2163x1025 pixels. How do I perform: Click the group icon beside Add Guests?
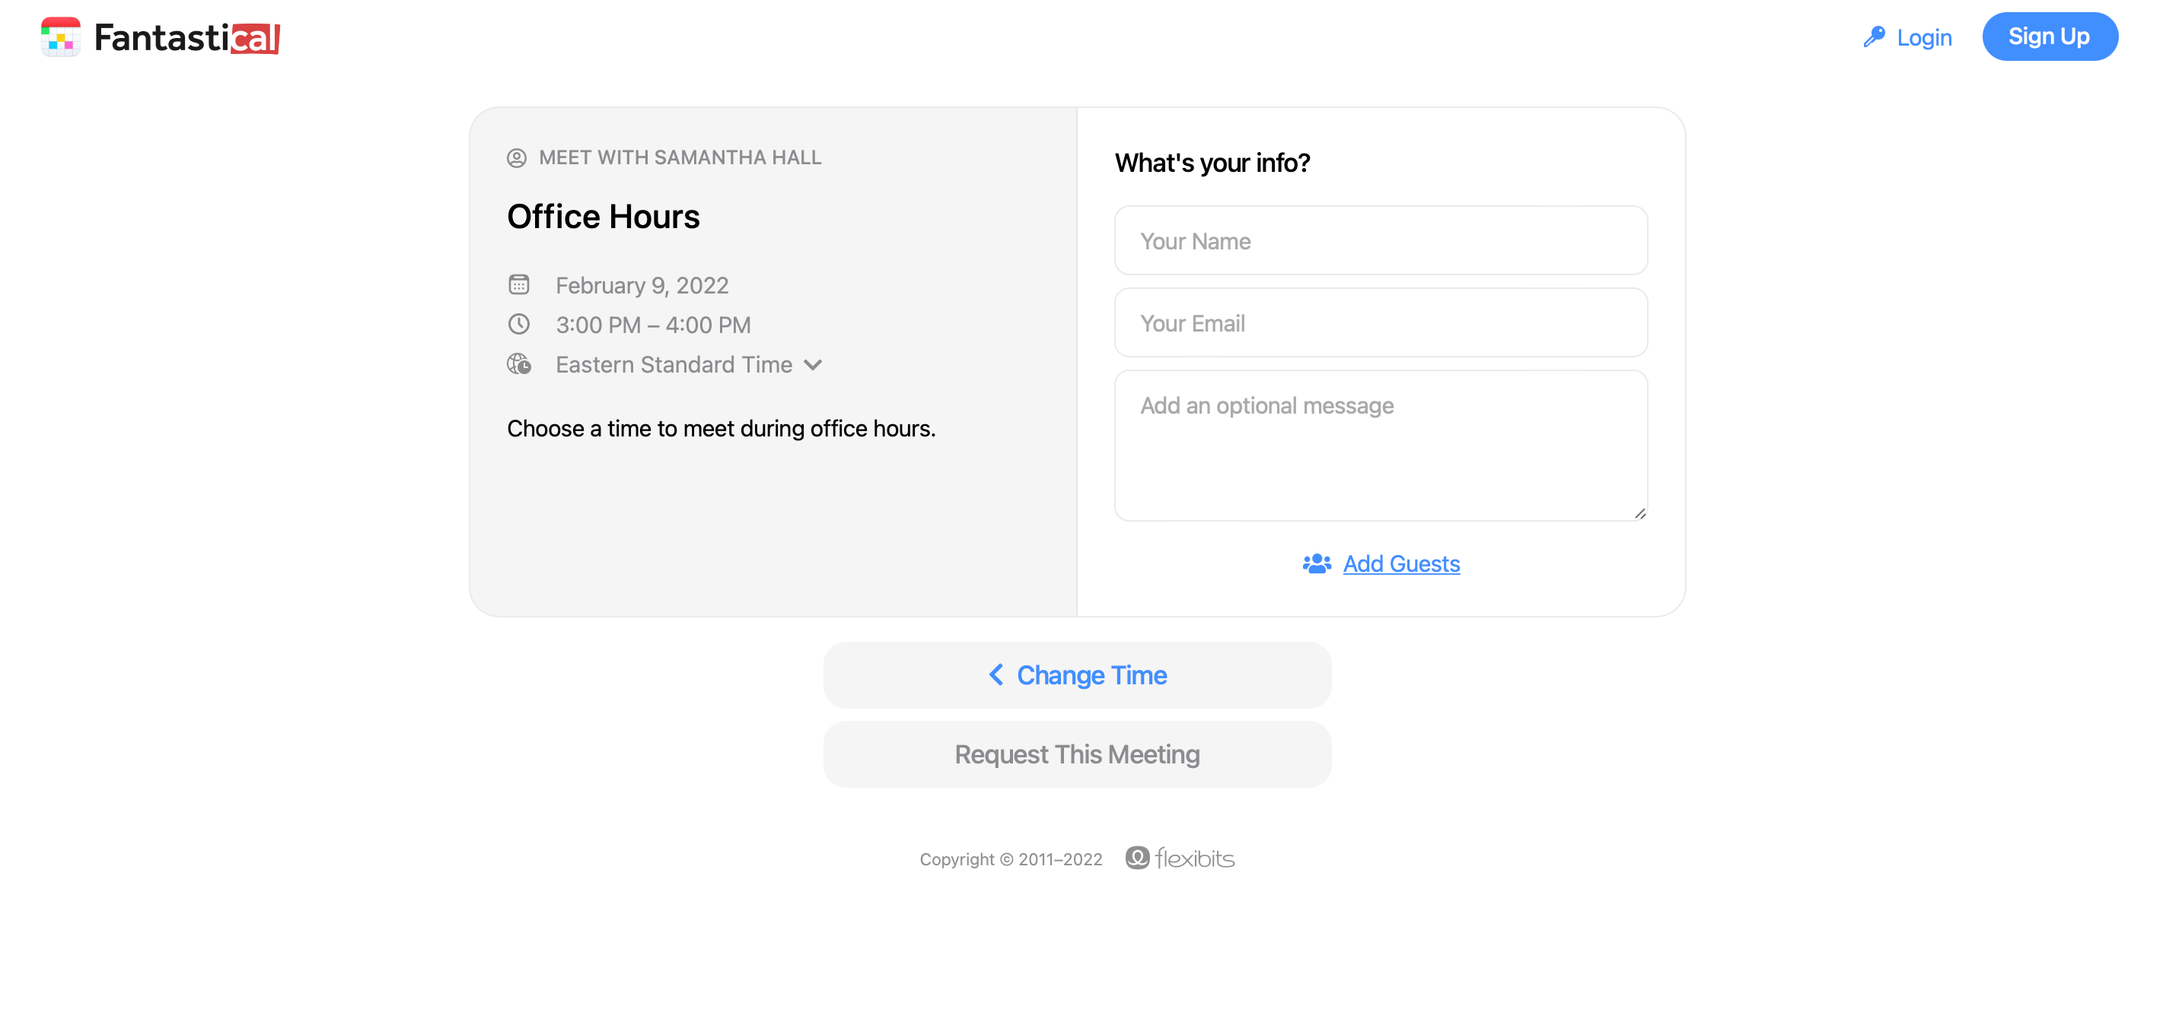pos(1316,563)
